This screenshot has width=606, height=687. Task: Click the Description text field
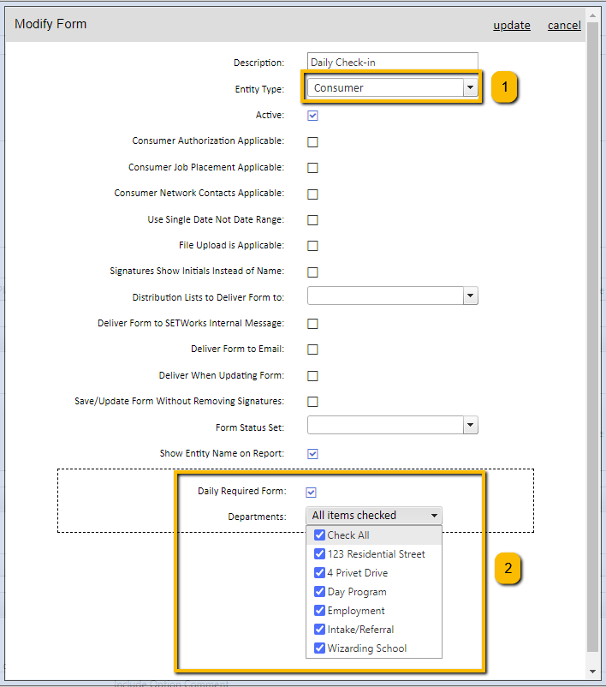392,62
